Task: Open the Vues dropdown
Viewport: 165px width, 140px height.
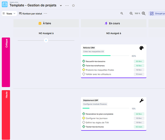Action: point(9,13)
